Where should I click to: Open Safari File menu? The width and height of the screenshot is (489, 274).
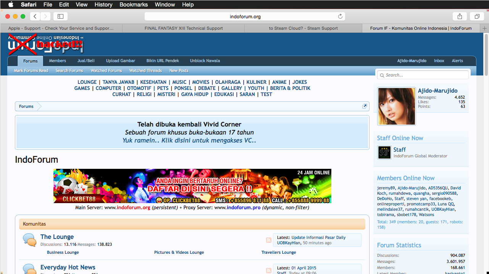point(48,5)
